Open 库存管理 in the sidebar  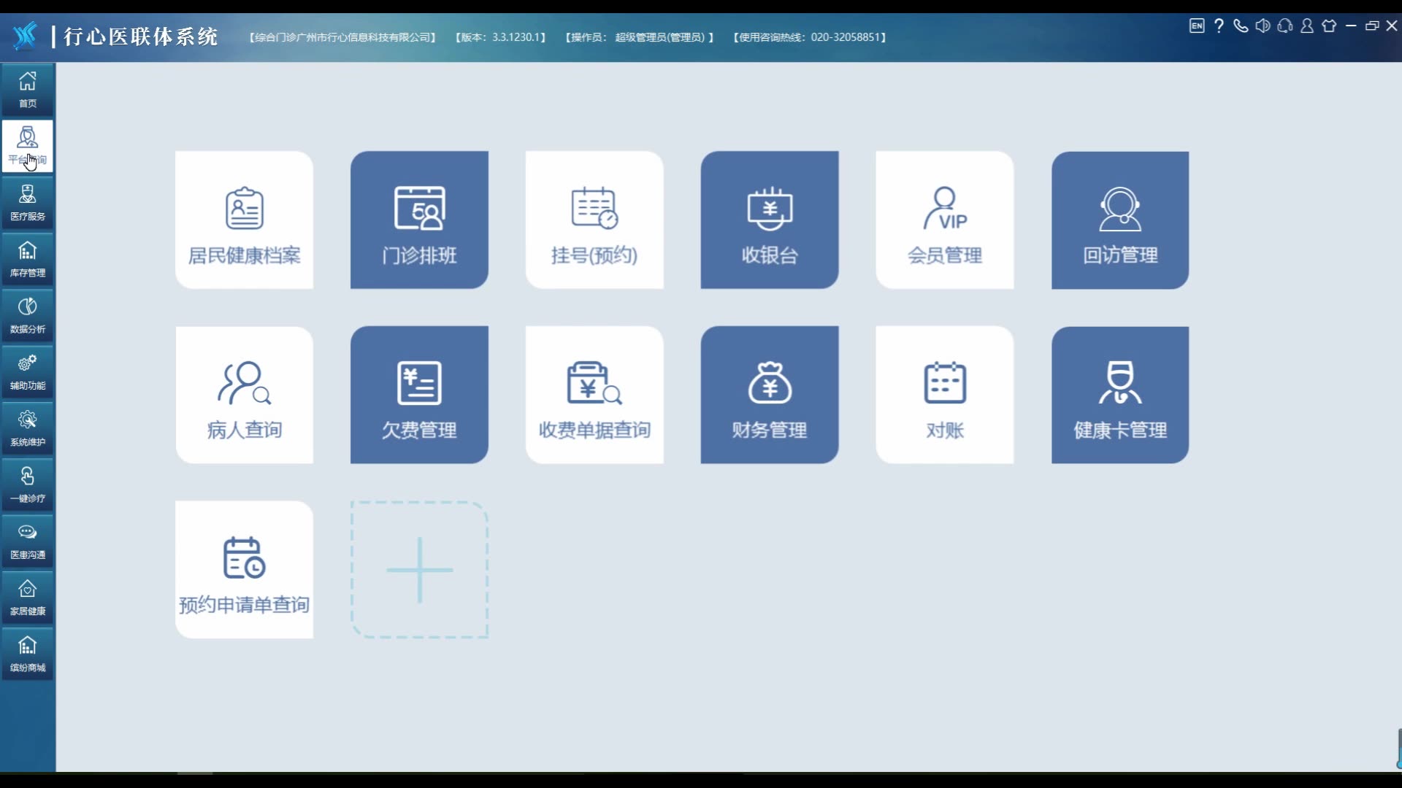point(28,259)
